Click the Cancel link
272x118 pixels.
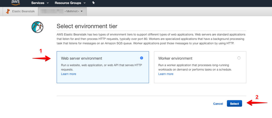tap(218, 104)
